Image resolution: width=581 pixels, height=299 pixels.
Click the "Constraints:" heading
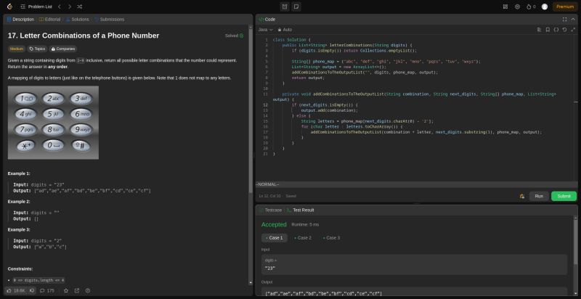(20, 269)
